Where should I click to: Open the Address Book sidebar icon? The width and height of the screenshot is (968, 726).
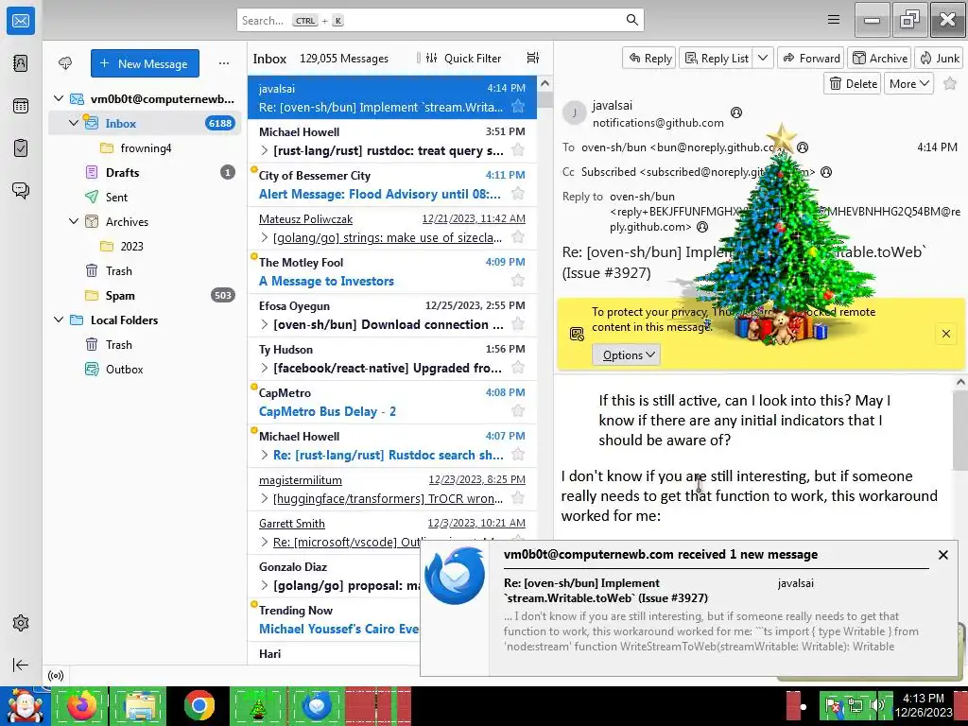click(21, 63)
